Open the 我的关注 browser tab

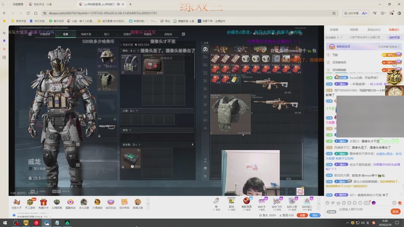point(40,4)
